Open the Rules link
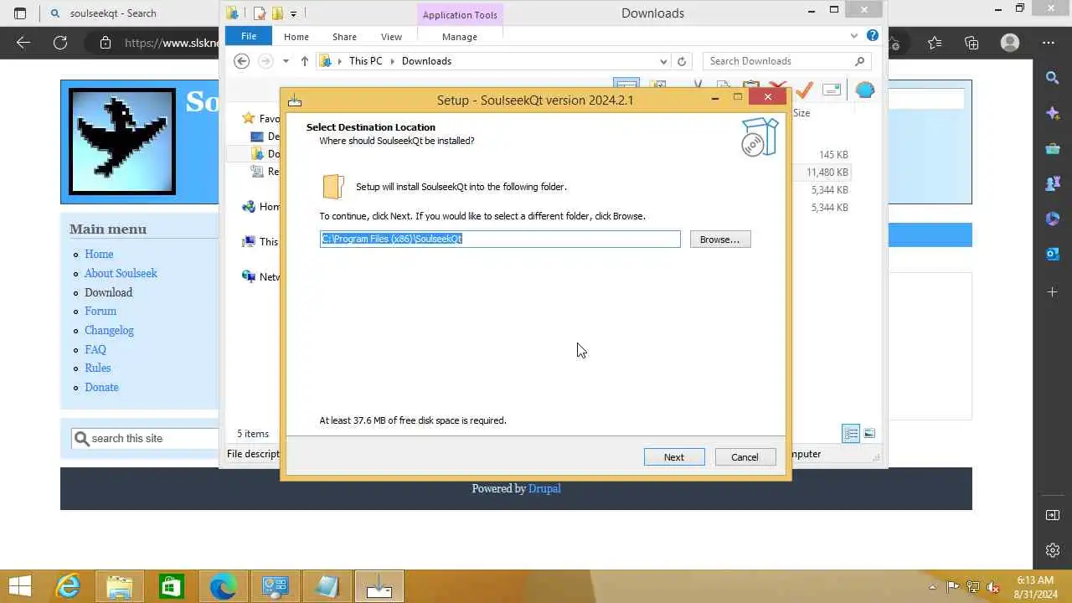The height and width of the screenshot is (603, 1072). click(97, 368)
